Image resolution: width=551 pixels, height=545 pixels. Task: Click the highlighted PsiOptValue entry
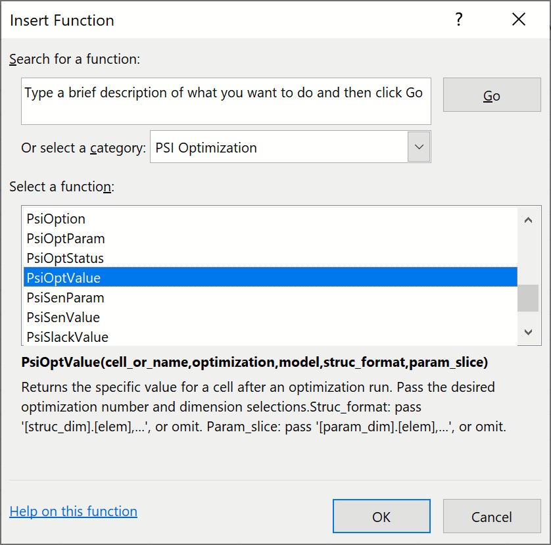64,278
